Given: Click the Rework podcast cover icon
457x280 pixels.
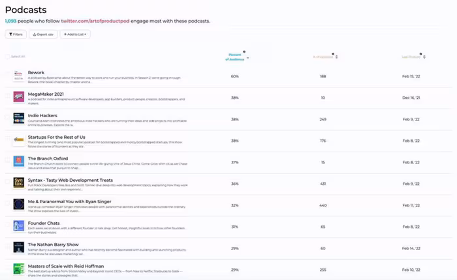Looking at the screenshot, I should (18, 76).
